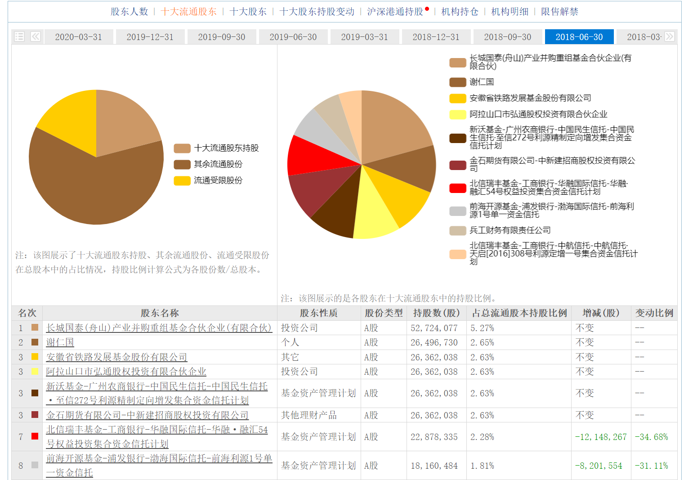Image resolution: width=684 pixels, height=480 pixels.
Task: Toggle 流通受限股份 legend marker
Action: [x=182, y=180]
